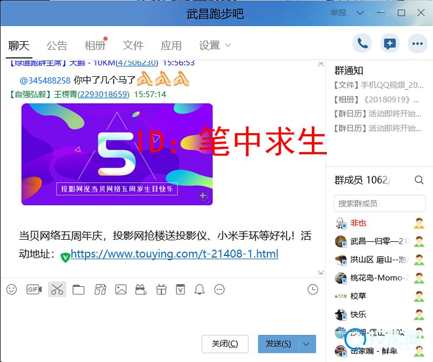Click the gift box icon
This screenshot has width=433, height=362.
pyautogui.click(x=161, y=289)
